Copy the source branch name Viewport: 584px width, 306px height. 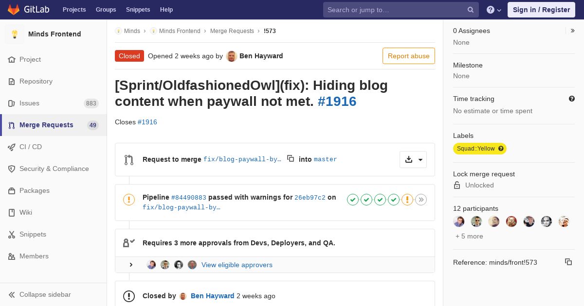[291, 158]
